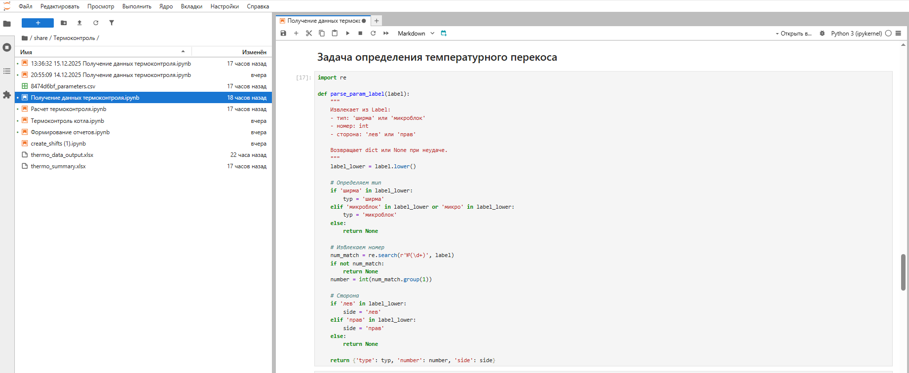Screen dimensions: 909x373
Task: Switch kernel via 'Python 3 (ipykernel)' label
Action: pyautogui.click(x=856, y=34)
